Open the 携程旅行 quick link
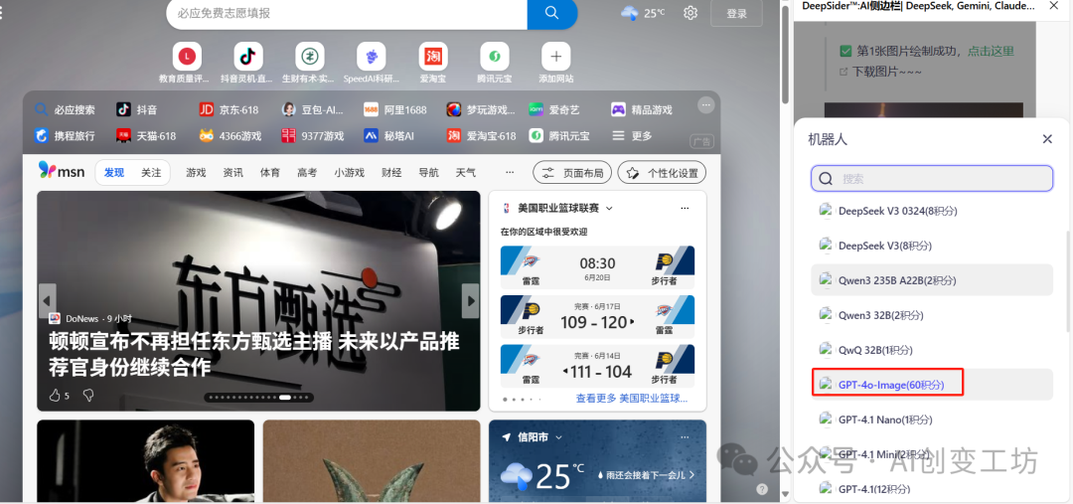 pos(65,135)
